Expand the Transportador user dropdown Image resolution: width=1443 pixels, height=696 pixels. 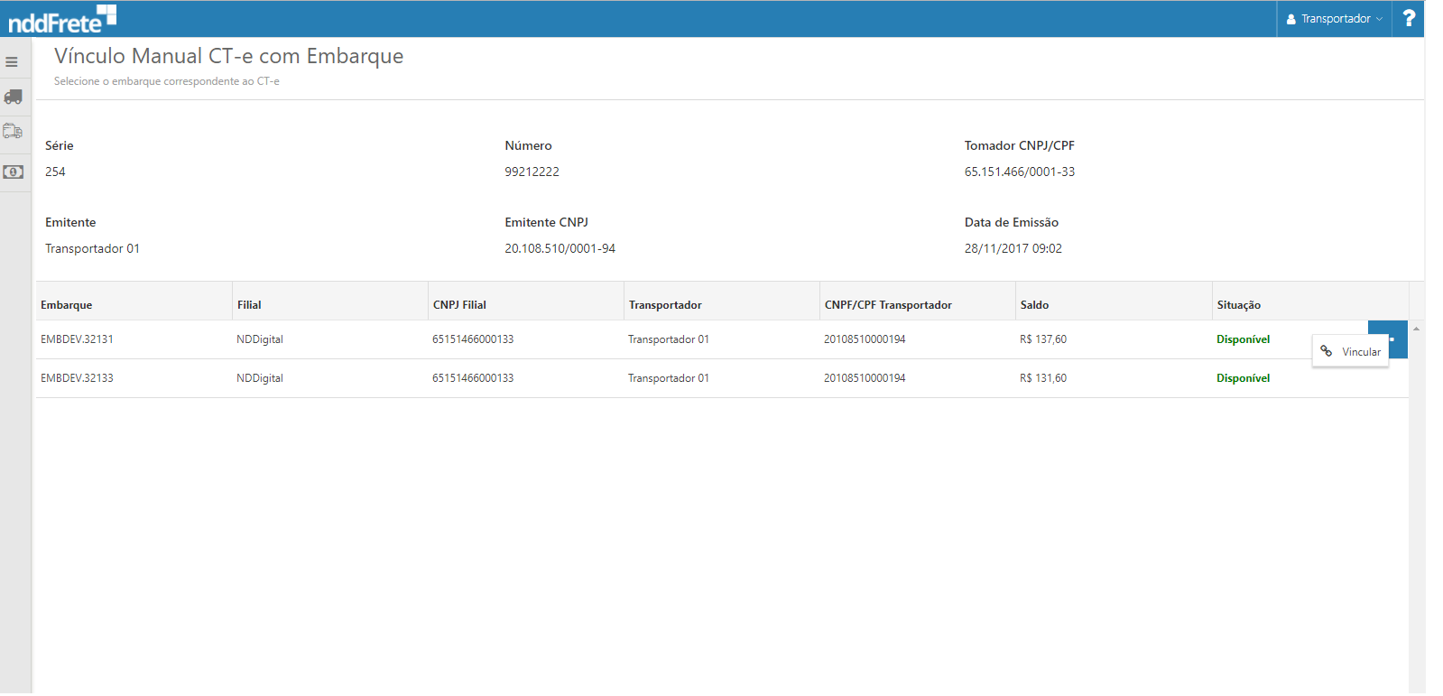(1335, 19)
